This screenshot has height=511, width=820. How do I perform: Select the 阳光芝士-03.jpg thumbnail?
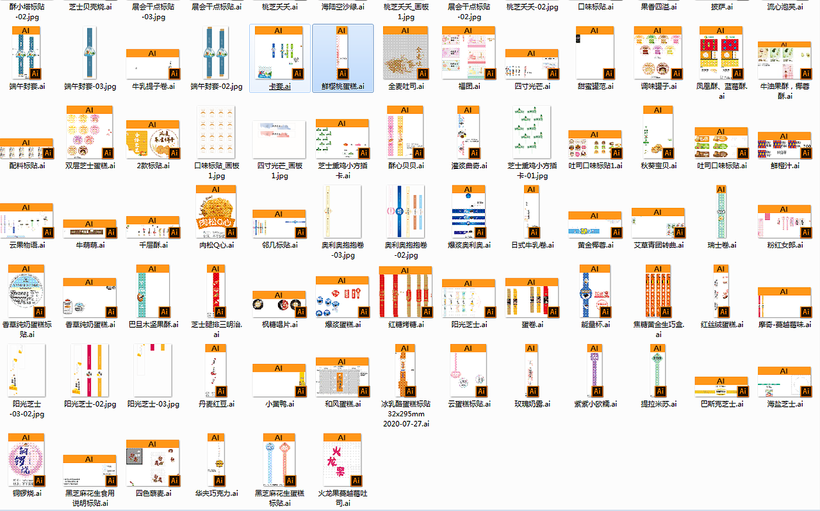click(x=152, y=370)
